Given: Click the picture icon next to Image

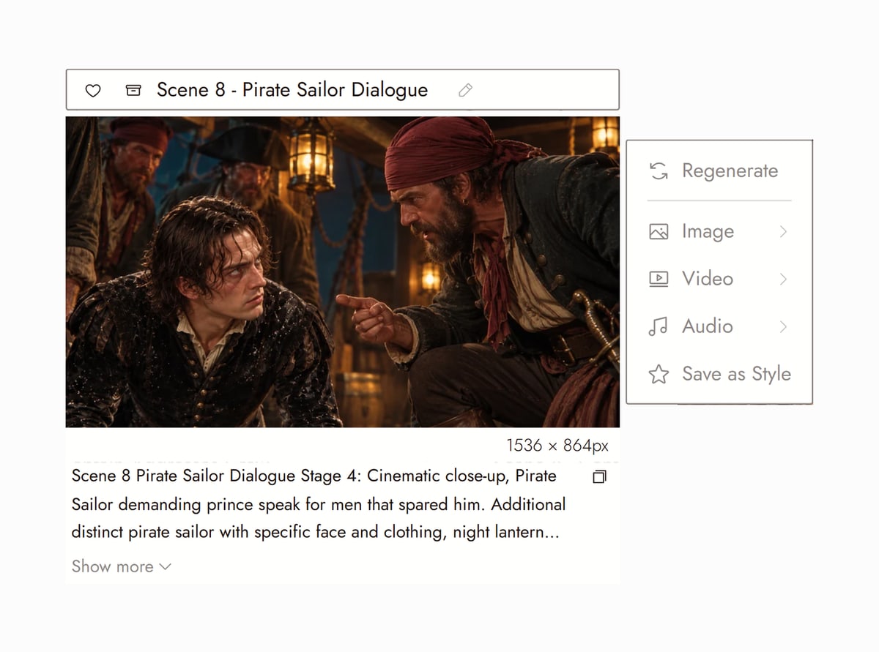Looking at the screenshot, I should (x=659, y=232).
